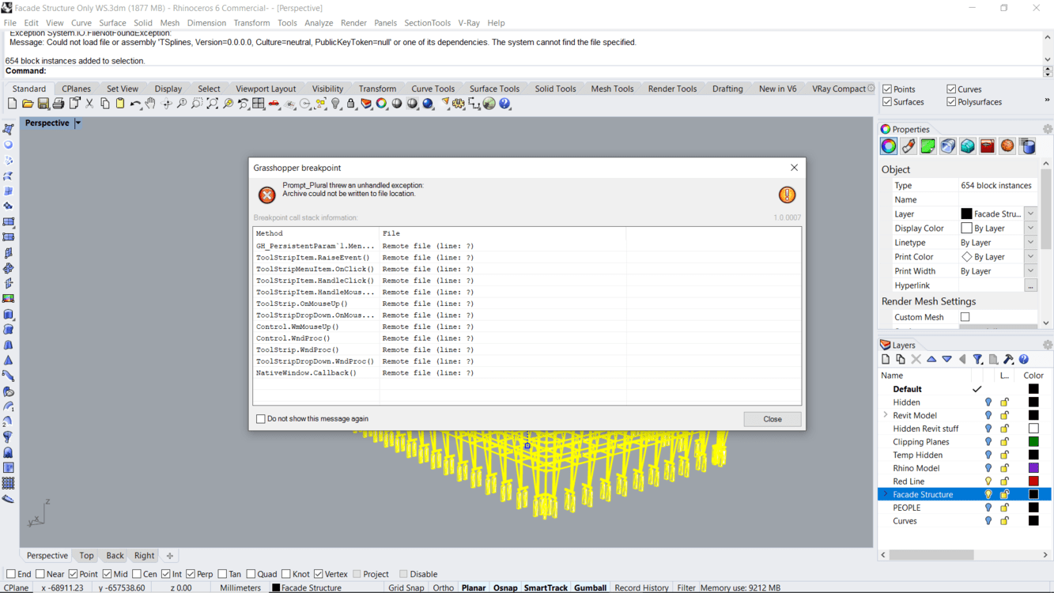The image size is (1054, 593).
Task: Open the Print Width dropdown
Action: 1031,271
